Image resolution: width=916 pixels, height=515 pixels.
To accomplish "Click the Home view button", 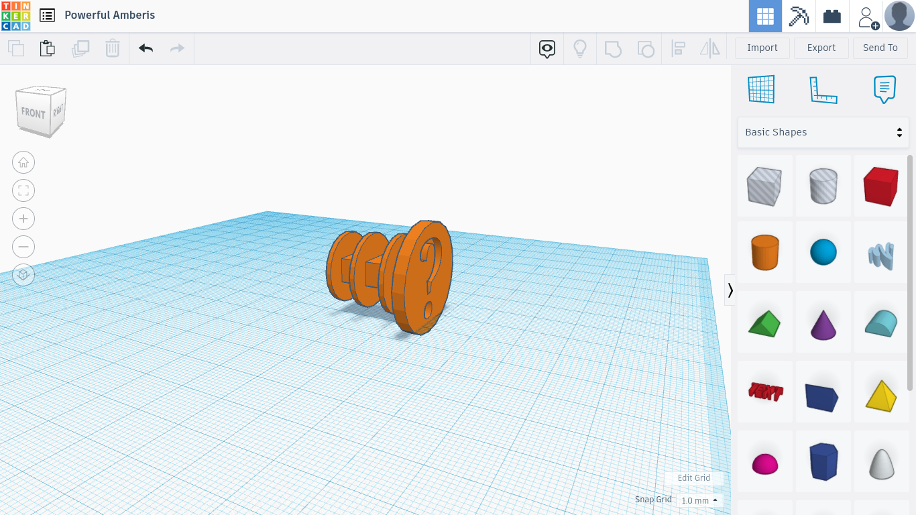I will [23, 162].
